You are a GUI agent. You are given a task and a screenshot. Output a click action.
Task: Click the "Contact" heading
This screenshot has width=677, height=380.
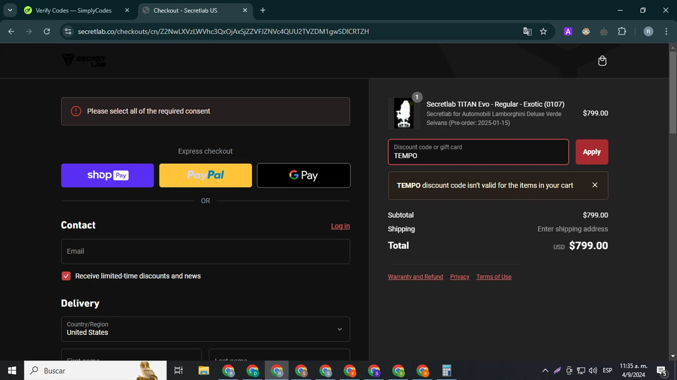79,225
